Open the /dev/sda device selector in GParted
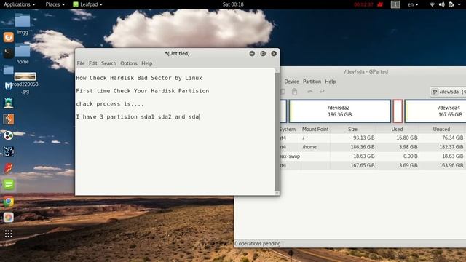466x262 pixels. click(449, 92)
